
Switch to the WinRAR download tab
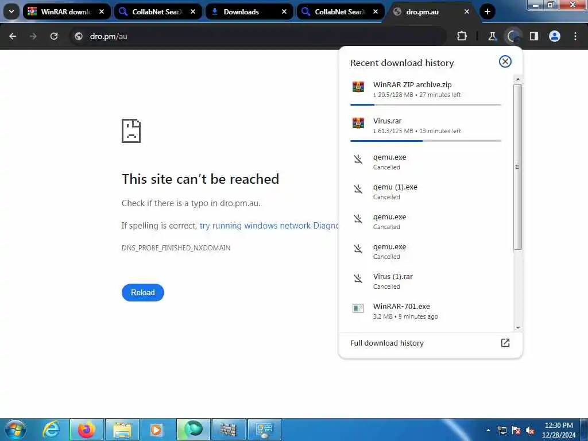67,11
